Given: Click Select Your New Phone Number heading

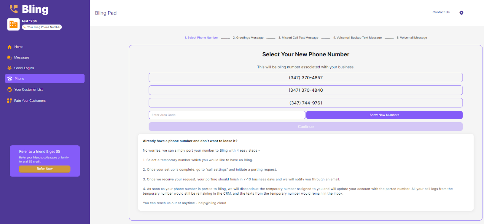Looking at the screenshot, I should click(306, 54).
